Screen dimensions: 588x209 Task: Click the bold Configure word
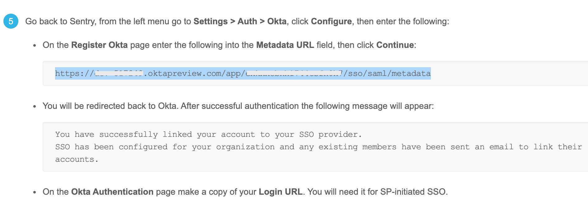(331, 21)
